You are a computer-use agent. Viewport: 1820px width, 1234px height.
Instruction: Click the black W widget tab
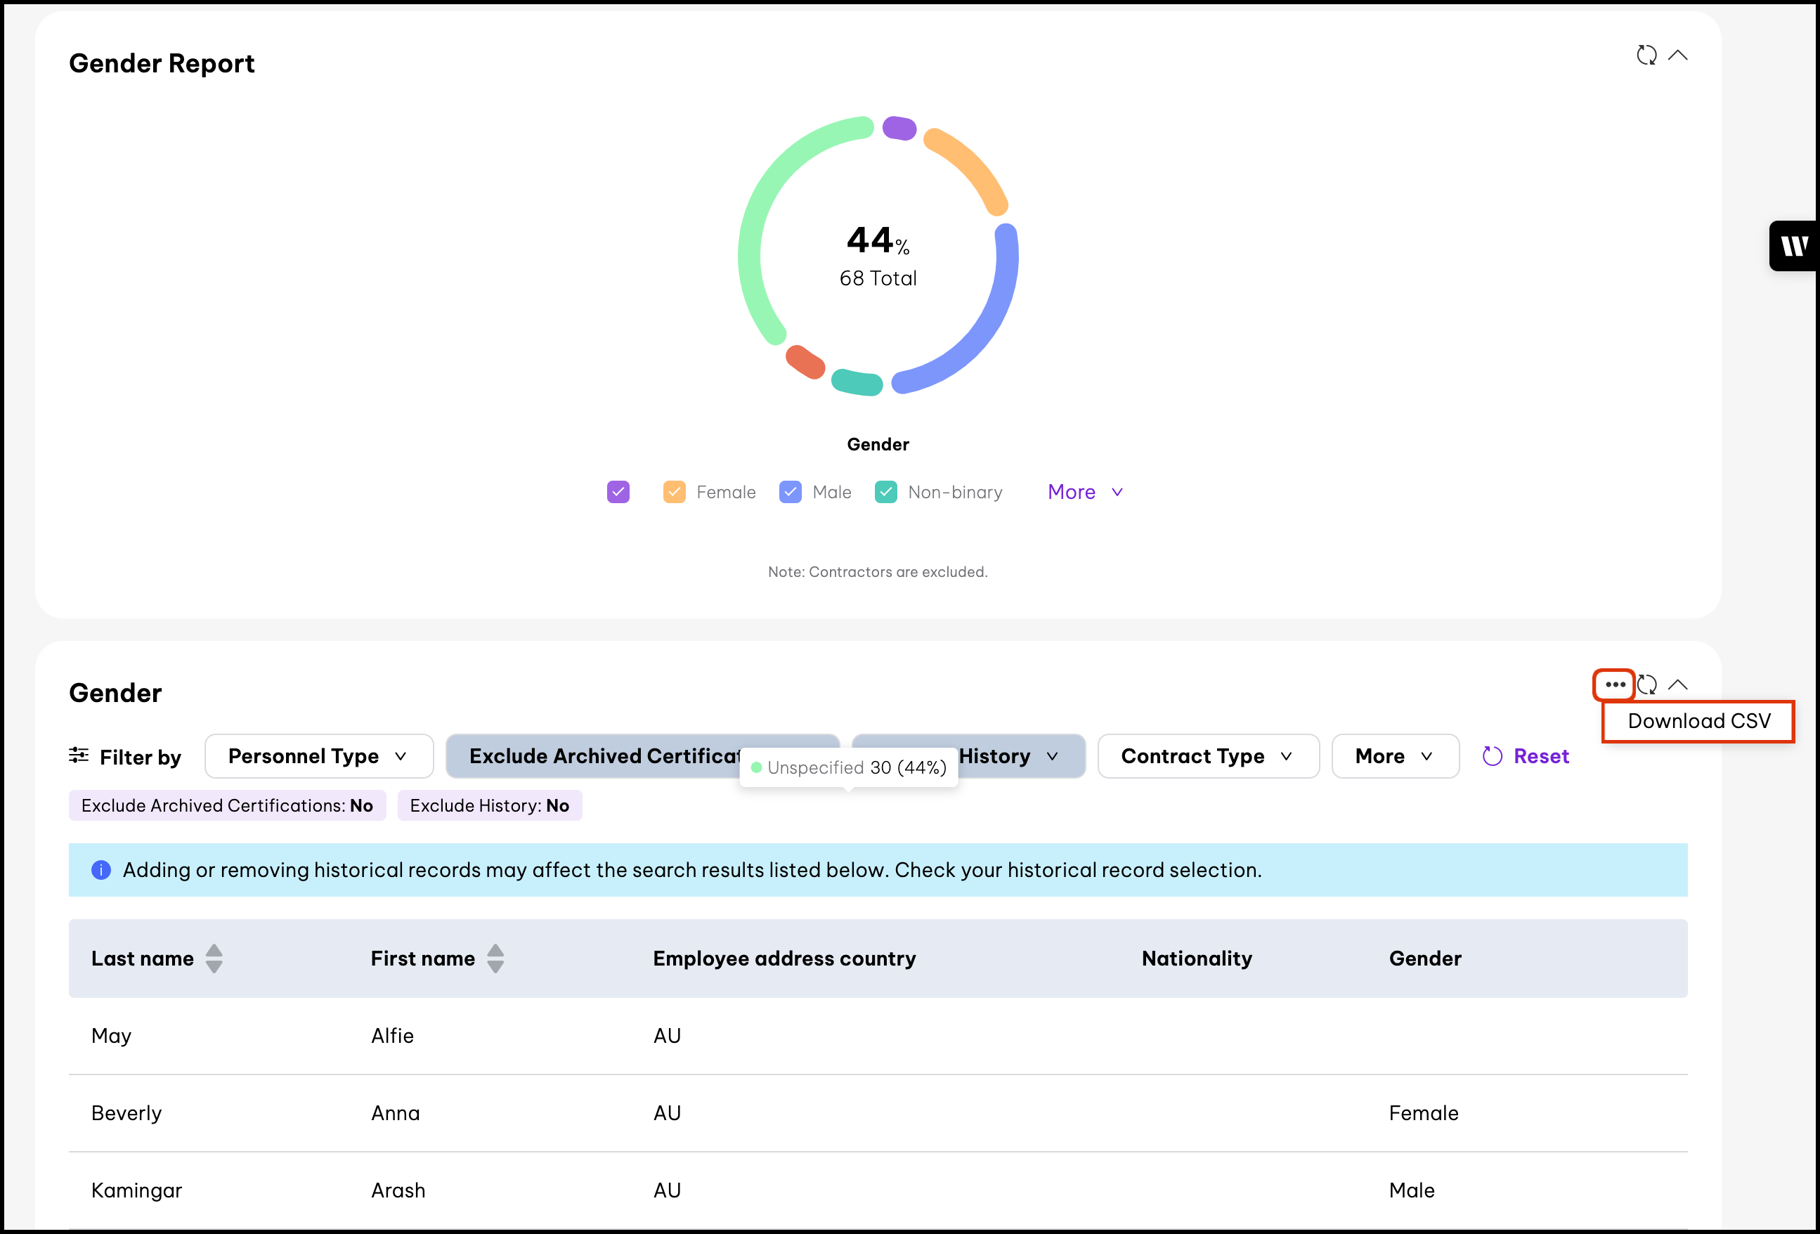pos(1793,246)
